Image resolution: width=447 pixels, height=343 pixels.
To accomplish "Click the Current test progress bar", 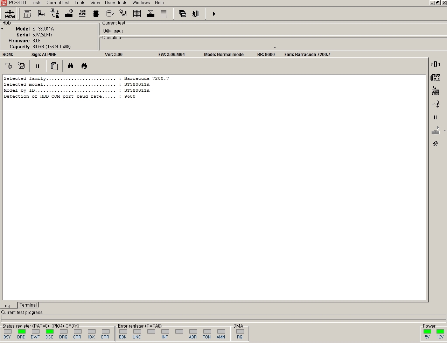I will click(x=223, y=318).
